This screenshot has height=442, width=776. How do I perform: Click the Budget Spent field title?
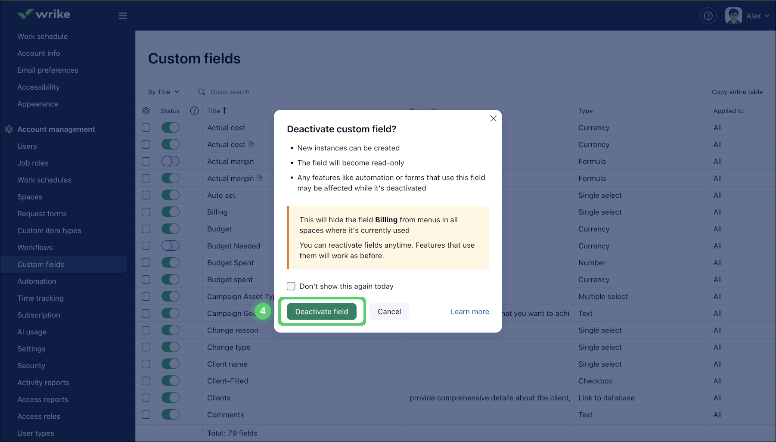point(230,263)
